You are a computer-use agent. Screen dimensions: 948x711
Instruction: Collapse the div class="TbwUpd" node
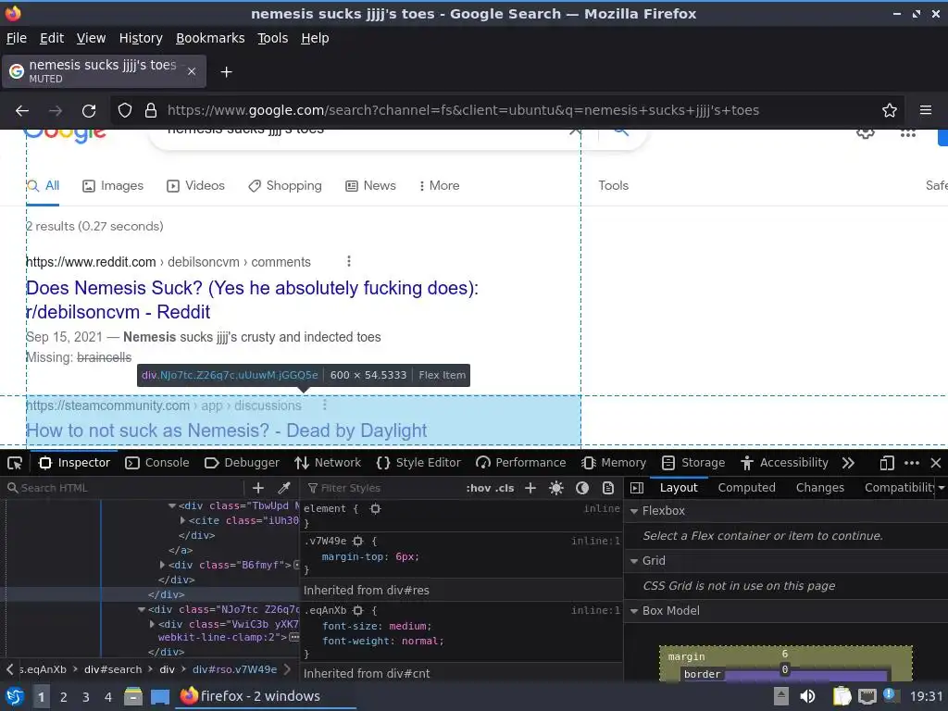pyautogui.click(x=172, y=506)
